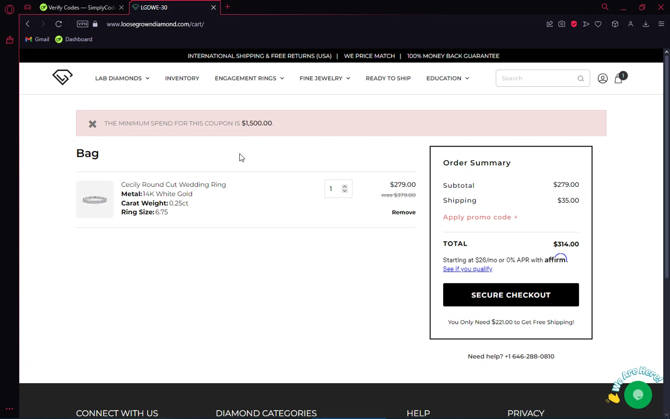
Task: Increase ring quantity with up arrow
Action: (x=345, y=186)
